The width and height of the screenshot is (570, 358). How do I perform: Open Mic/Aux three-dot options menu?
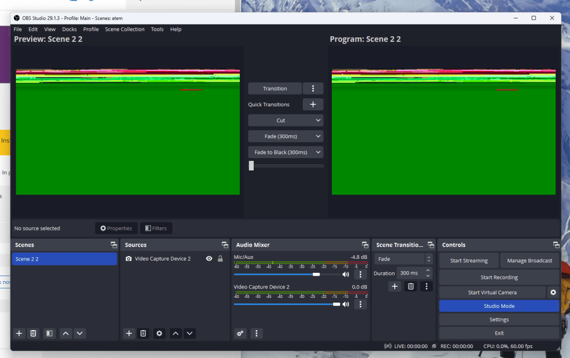click(x=360, y=274)
